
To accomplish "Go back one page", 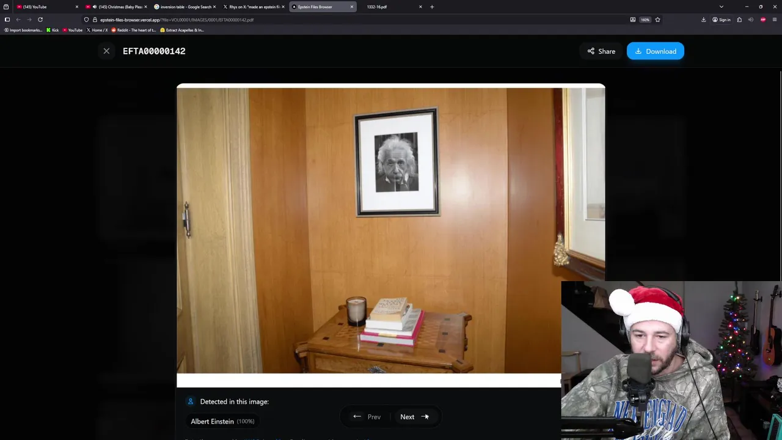I will coord(18,20).
